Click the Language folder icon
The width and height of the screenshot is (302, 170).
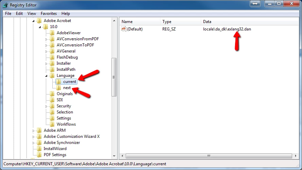52,76
